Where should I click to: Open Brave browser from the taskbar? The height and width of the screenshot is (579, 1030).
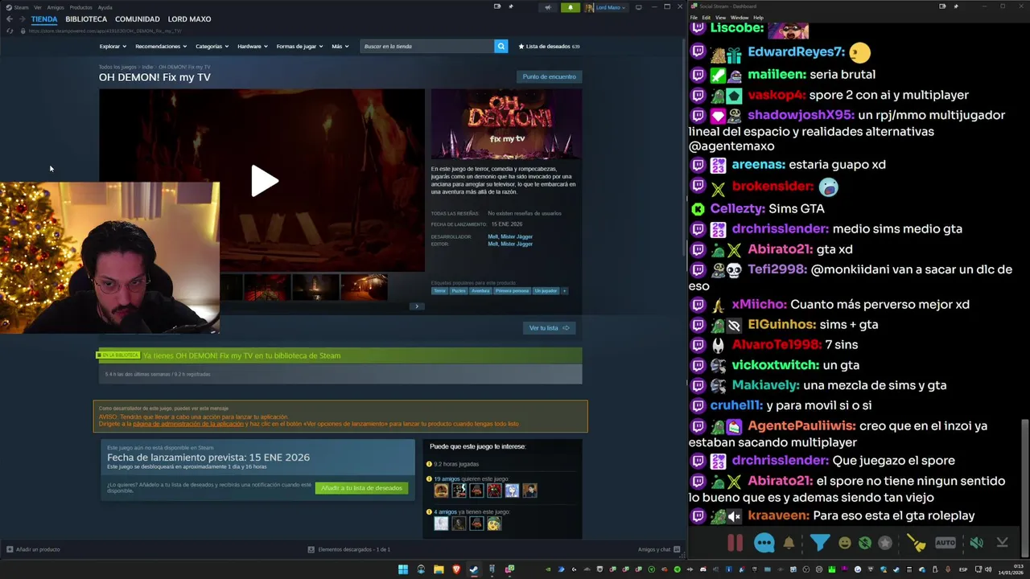(x=456, y=569)
